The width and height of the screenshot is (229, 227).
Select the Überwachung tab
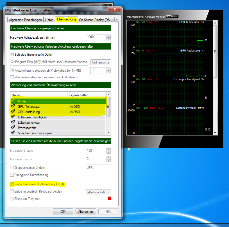[x=66, y=19]
